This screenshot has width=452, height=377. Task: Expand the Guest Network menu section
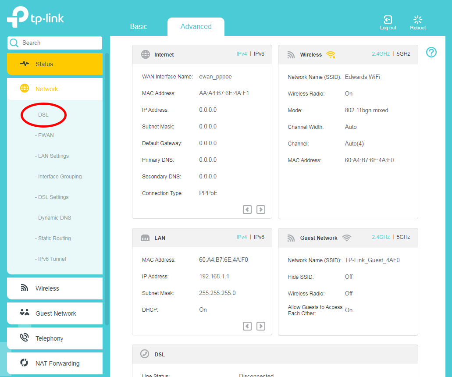click(55, 313)
